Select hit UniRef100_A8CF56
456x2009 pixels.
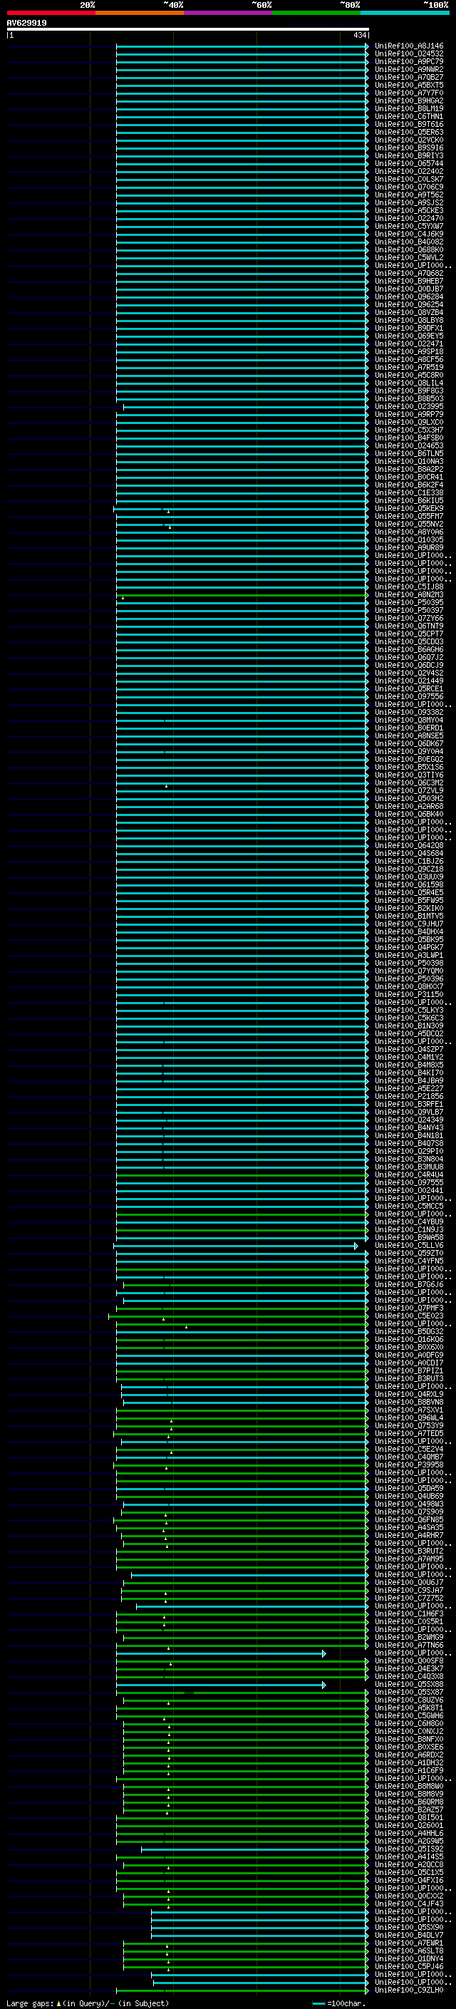409,359
